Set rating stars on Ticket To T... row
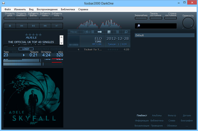This screenshot has width=198, height=131. [113, 50]
